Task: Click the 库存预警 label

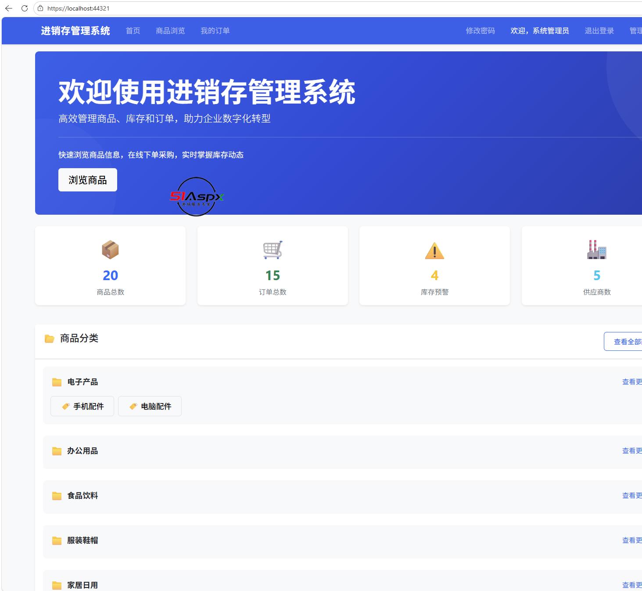Action: pos(435,292)
